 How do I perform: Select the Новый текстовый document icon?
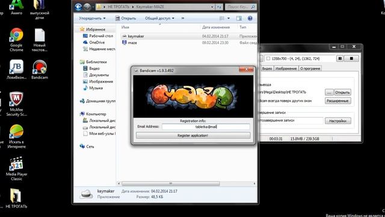coord(40,40)
